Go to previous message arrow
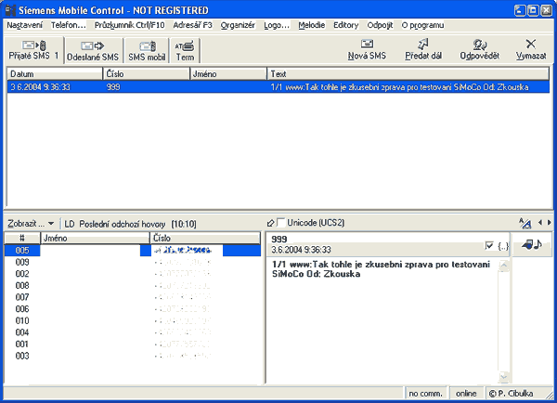This screenshot has height=403, width=557. (x=540, y=223)
